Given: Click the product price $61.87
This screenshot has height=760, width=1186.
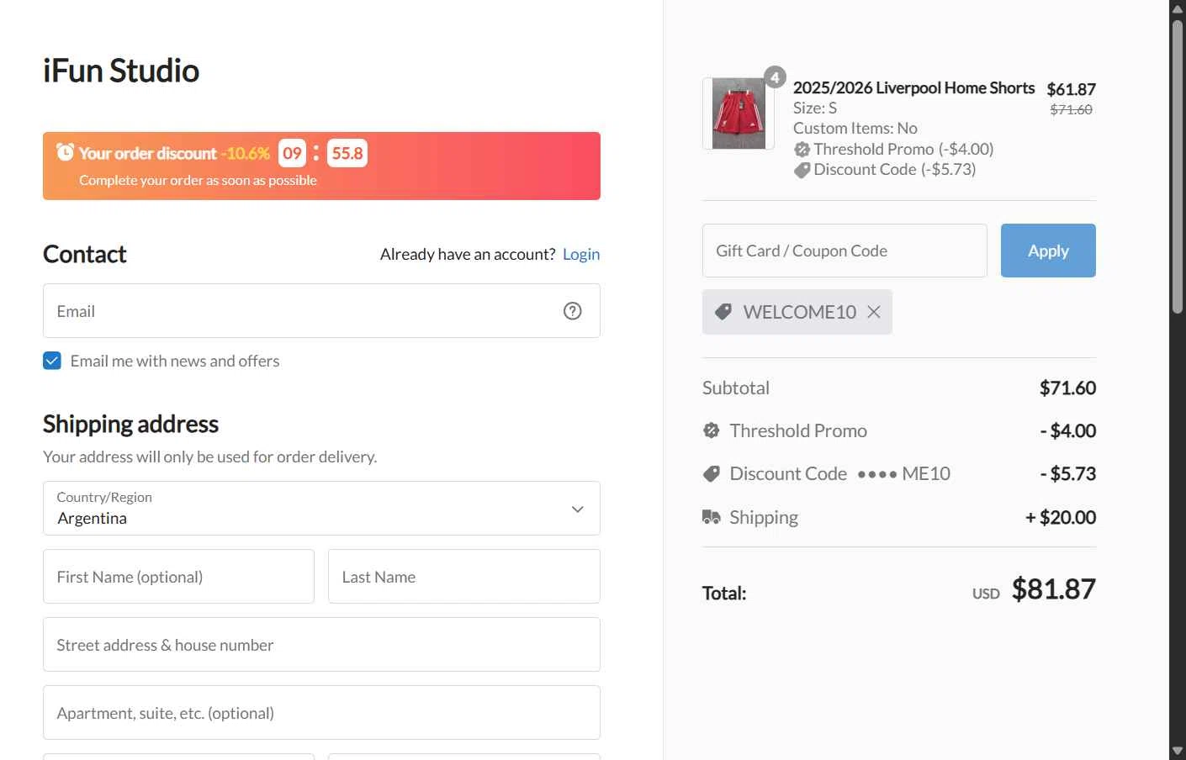Looking at the screenshot, I should click(x=1071, y=89).
